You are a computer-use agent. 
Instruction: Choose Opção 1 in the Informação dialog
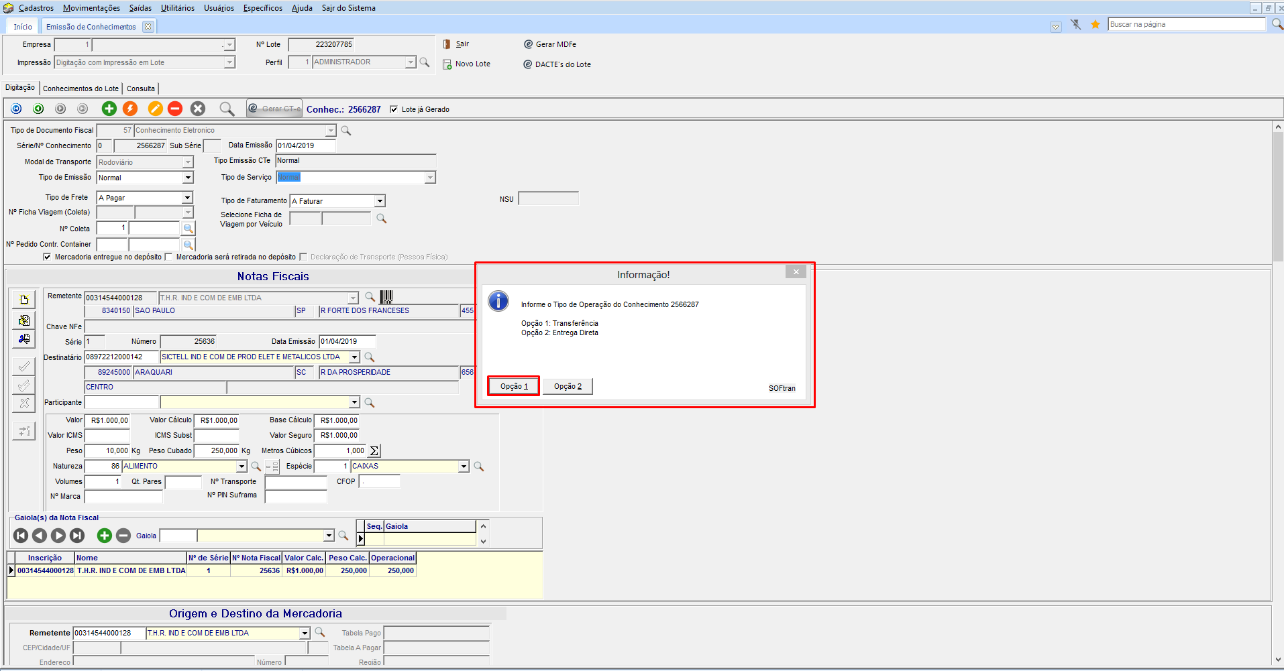point(514,387)
